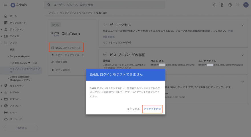Click the rules icon in sidebar
This screenshot has width=251, height=137.
point(6,113)
